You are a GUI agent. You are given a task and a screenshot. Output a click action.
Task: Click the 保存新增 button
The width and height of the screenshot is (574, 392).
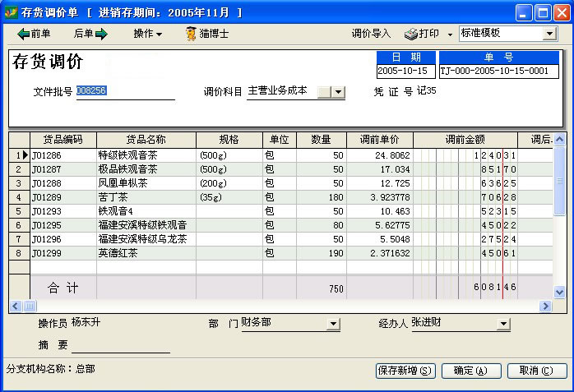[x=405, y=371]
